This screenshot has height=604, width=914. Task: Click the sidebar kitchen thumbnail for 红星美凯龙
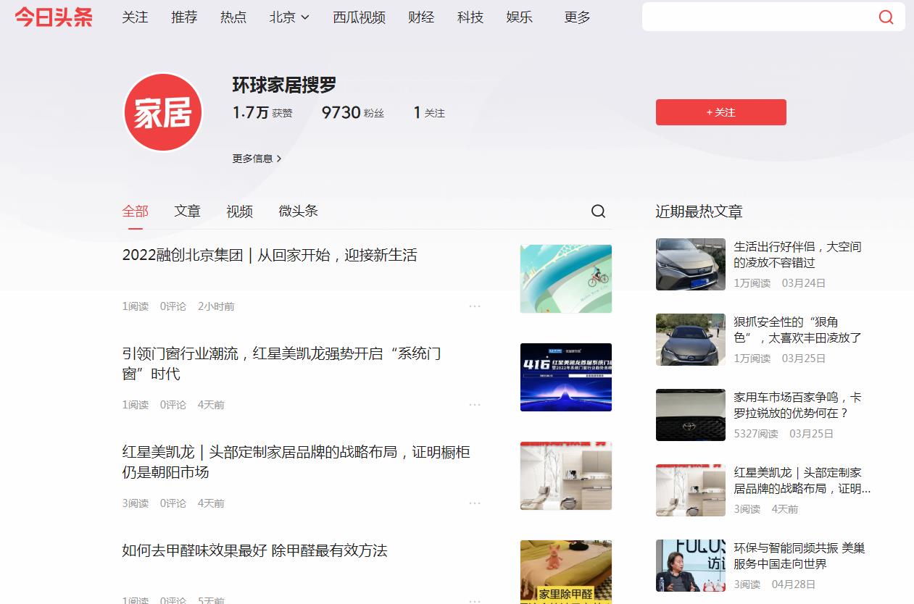691,490
